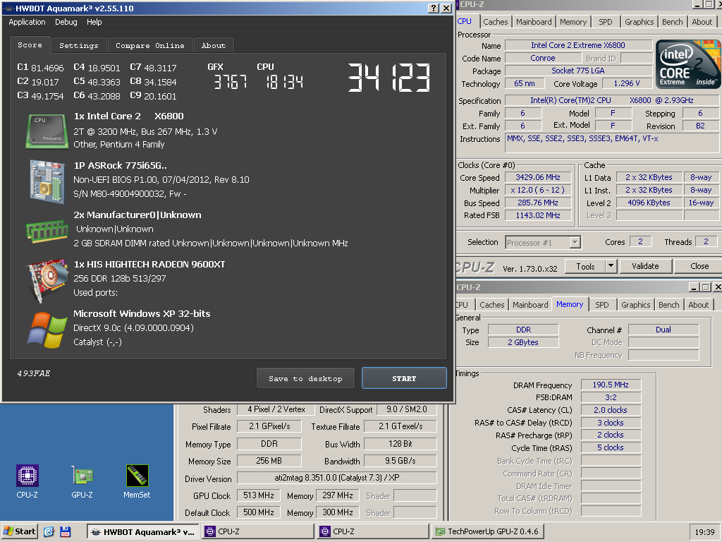Switch to Compare Online tab

click(150, 46)
